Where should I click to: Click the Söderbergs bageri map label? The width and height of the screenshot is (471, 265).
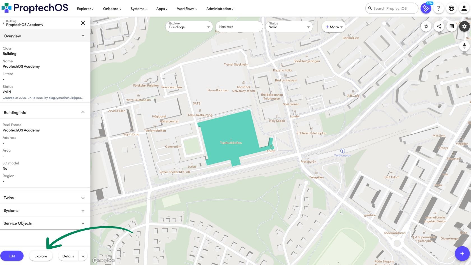click(307, 61)
